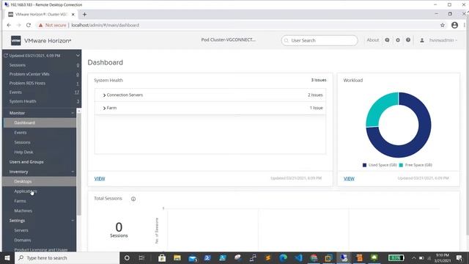
Task: Close the VMware Horizon browser tab
Action: click(x=73, y=14)
